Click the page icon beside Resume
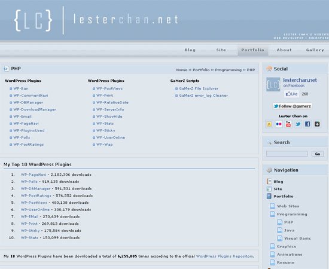Image resolution: width=329 pixels, height=269 pixels. [272, 262]
